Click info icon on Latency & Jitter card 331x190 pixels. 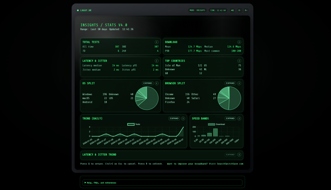click(157, 61)
